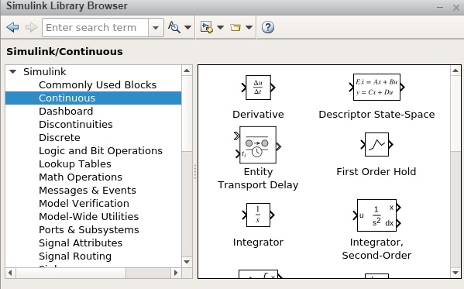
Task: Click the block pane vertical scrollbar thumb
Action: click(x=455, y=114)
